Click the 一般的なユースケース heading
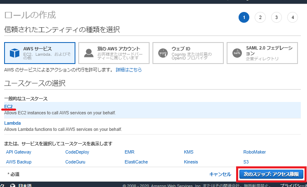The height and width of the screenshot is (187, 307). pos(26,99)
